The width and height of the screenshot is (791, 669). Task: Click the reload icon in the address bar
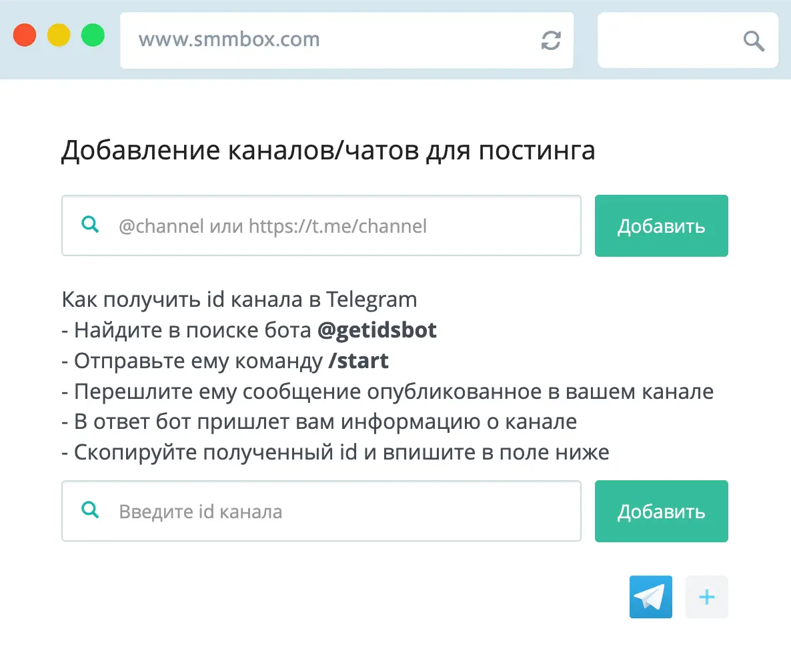[x=551, y=41]
